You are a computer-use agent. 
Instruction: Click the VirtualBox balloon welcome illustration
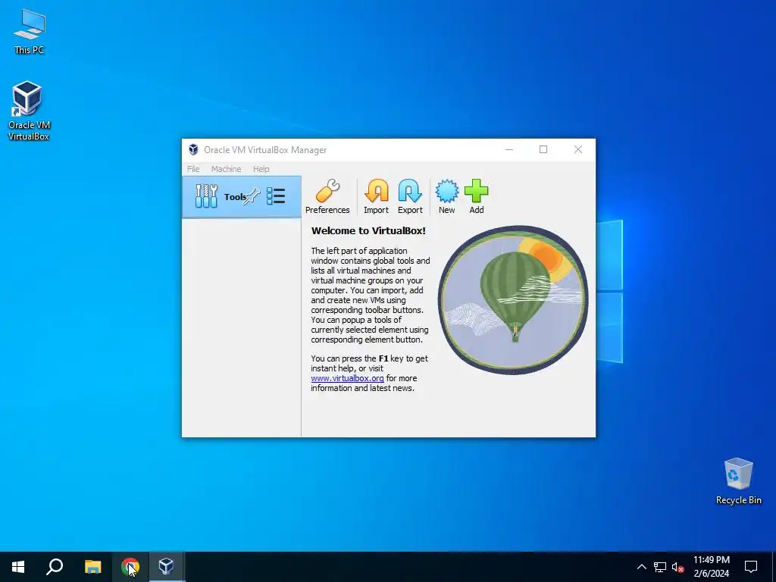(x=513, y=300)
